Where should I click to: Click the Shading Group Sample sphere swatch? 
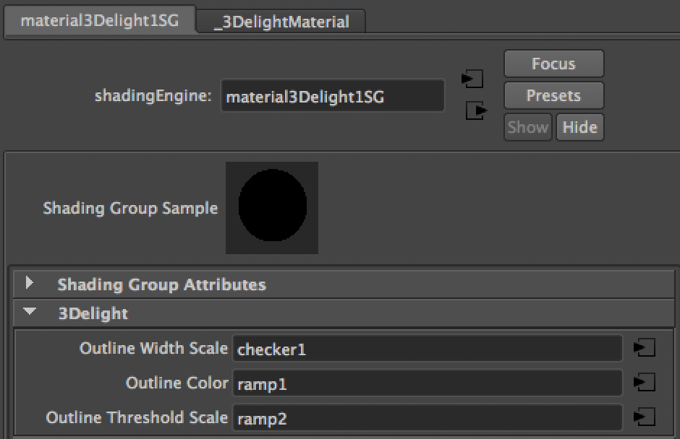(x=272, y=207)
